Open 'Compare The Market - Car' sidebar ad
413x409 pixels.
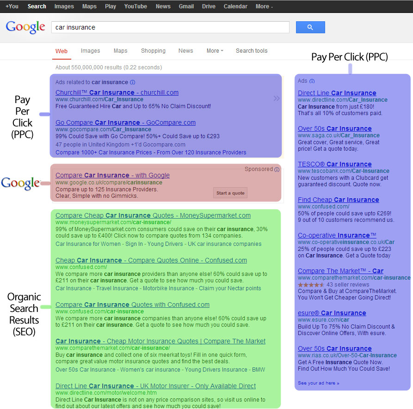tap(340, 271)
